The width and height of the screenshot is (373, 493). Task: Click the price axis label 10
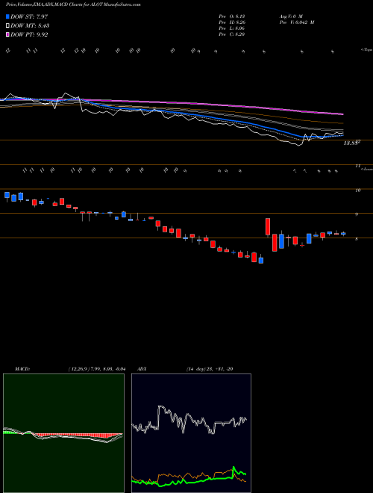357,190
